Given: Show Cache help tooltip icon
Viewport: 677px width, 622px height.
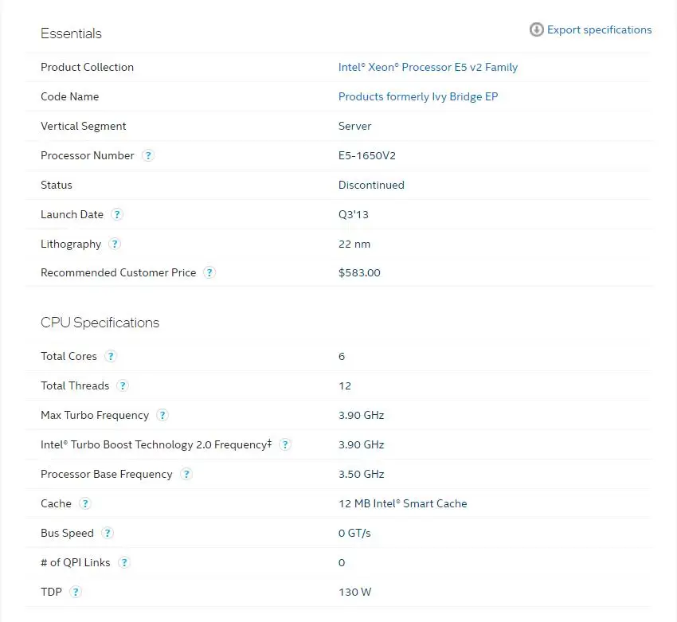Looking at the screenshot, I should [x=85, y=503].
